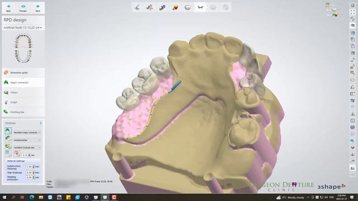Open the notification center icon
The image size is (358, 201).
352,197
